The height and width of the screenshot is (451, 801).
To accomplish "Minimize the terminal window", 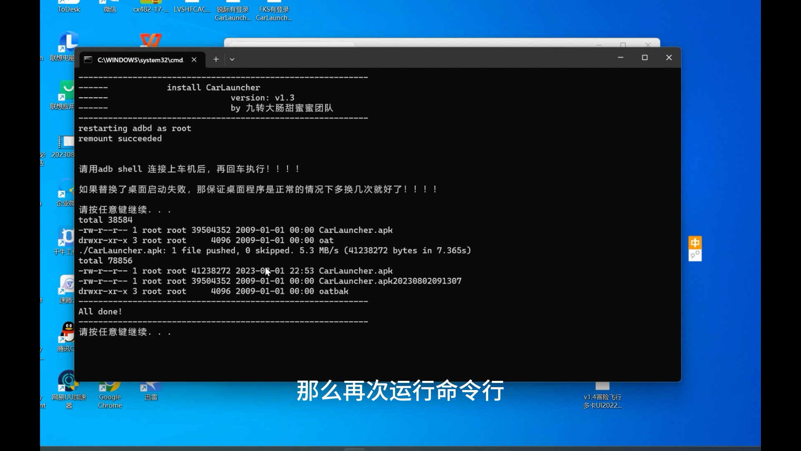I will (x=621, y=58).
